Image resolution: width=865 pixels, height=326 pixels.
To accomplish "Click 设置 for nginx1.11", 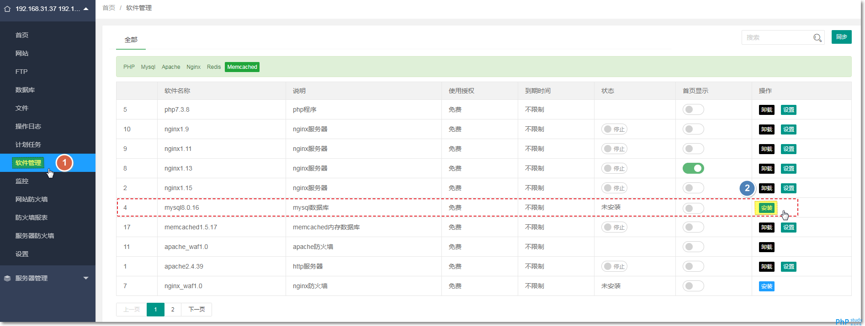I will point(788,149).
